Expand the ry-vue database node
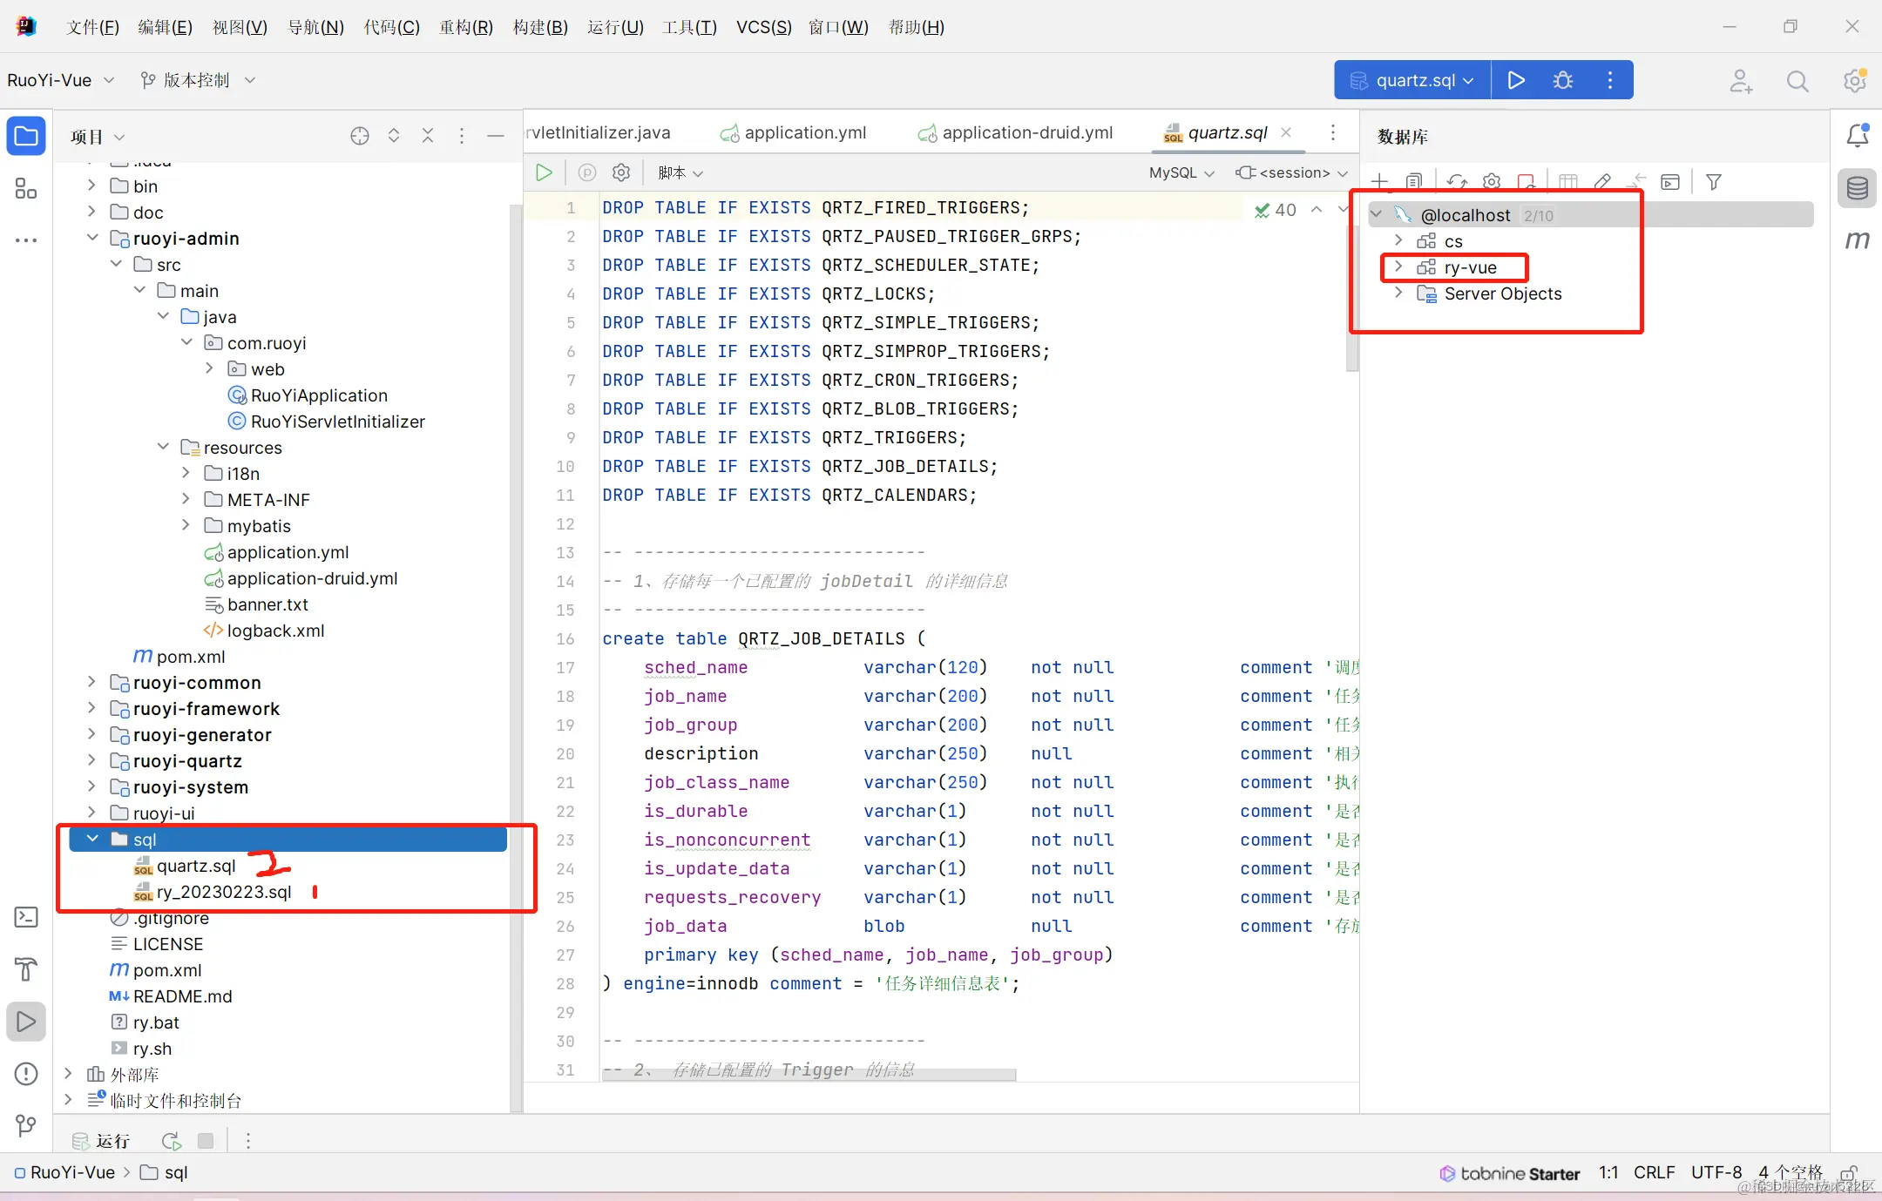Viewport: 1882px width, 1201px height. click(1398, 267)
